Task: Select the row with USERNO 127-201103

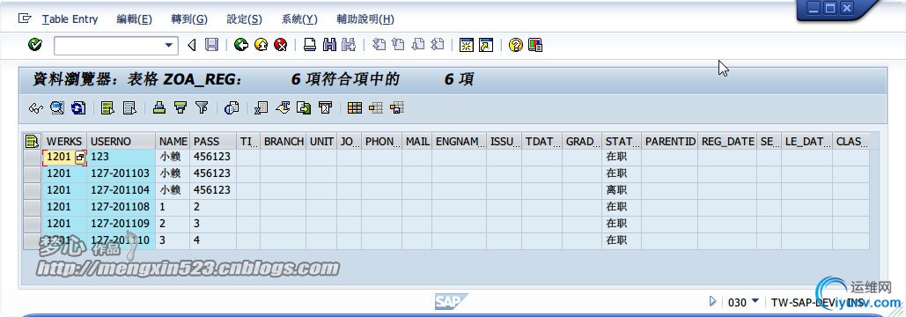Action: click(33, 173)
